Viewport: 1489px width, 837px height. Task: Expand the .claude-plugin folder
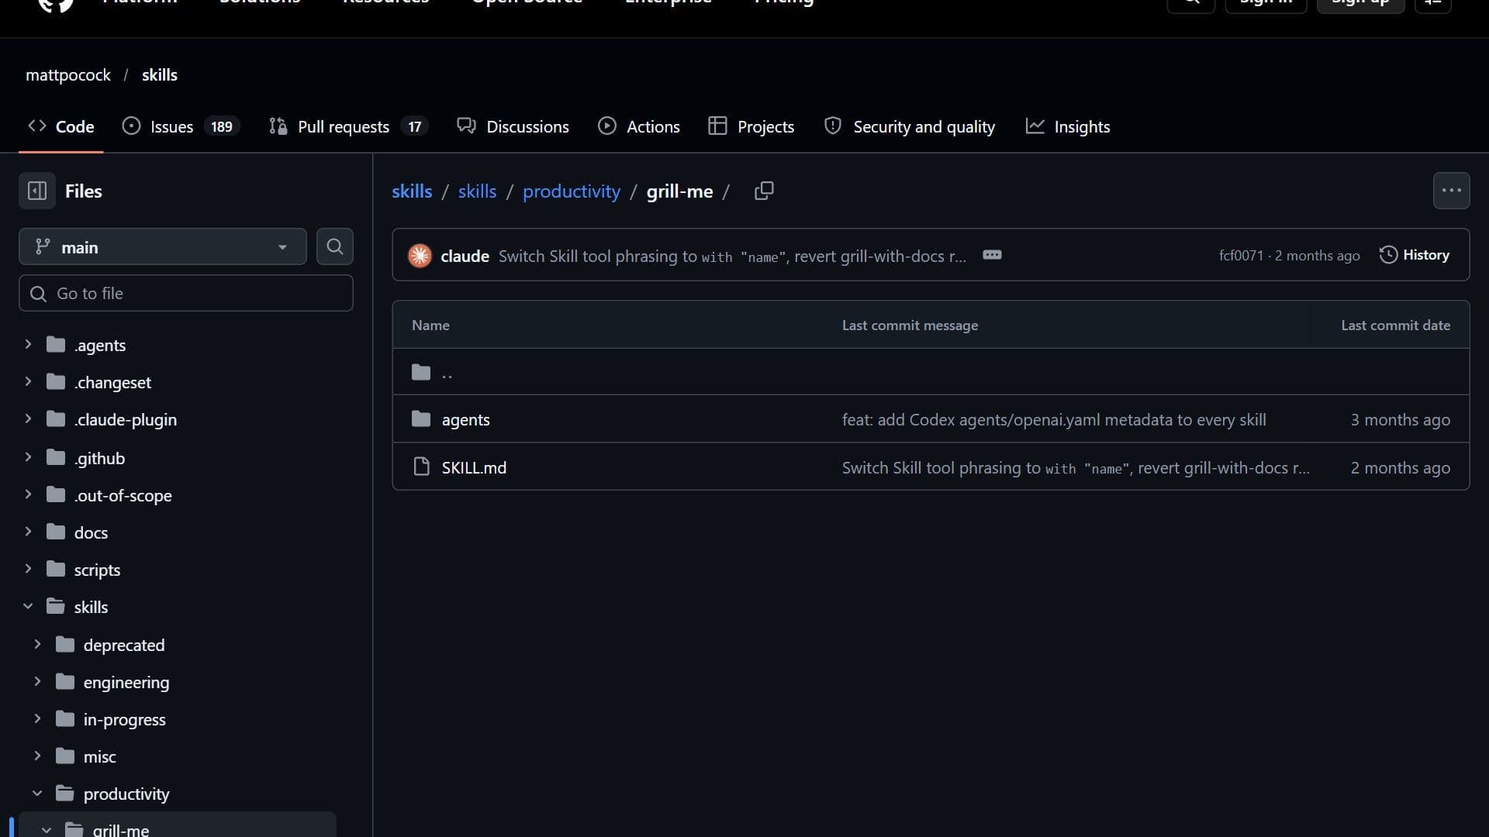click(28, 418)
